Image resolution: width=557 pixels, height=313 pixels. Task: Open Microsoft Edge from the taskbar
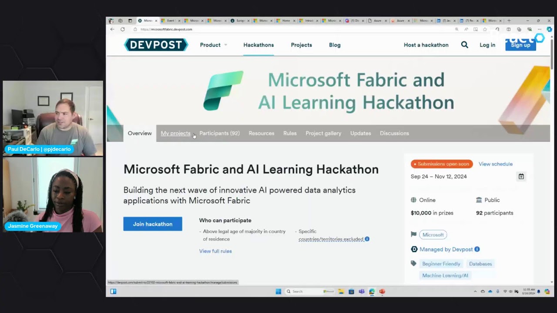coord(372,291)
